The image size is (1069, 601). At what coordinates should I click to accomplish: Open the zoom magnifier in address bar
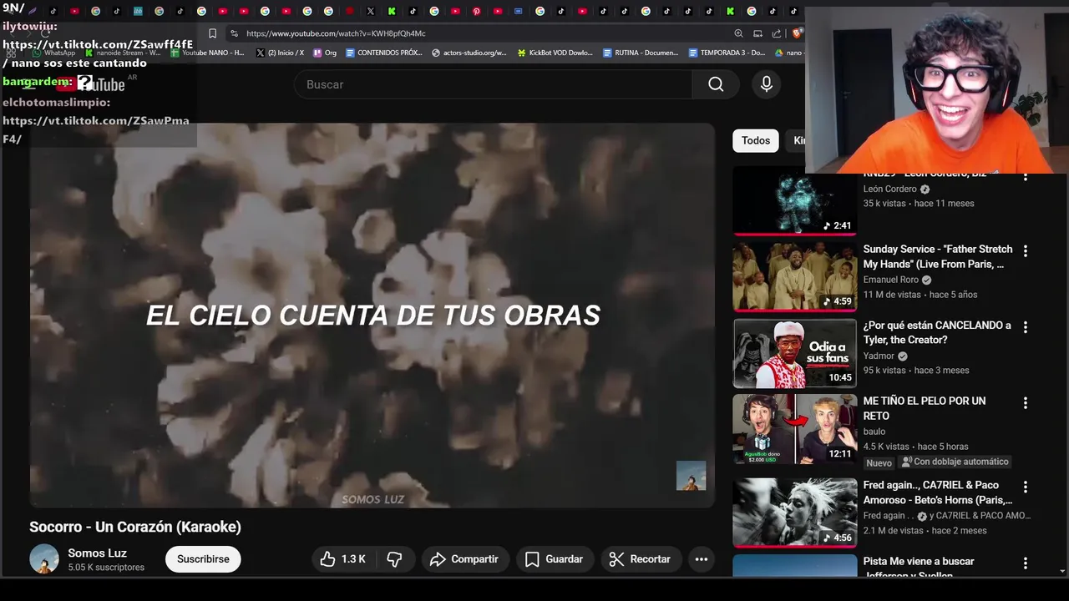click(x=738, y=33)
